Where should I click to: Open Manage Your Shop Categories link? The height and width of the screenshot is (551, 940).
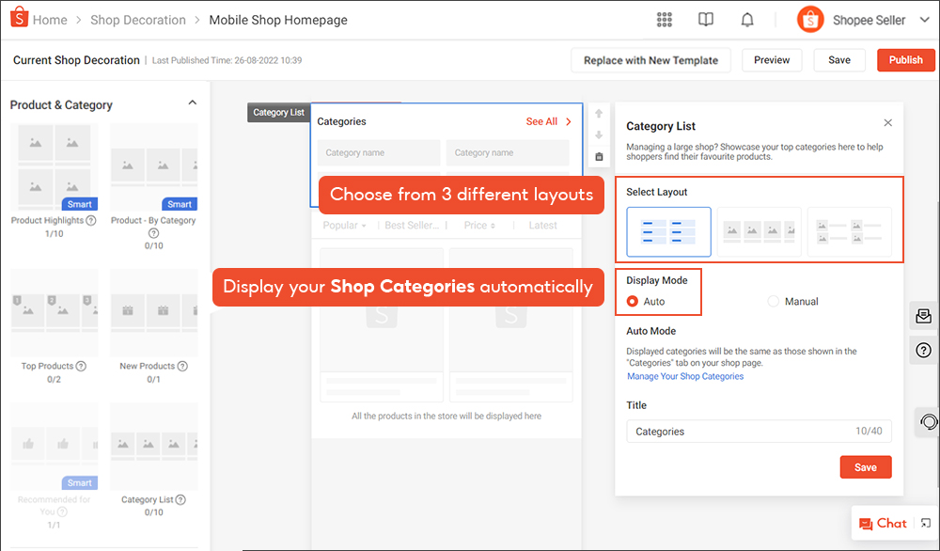click(x=685, y=376)
